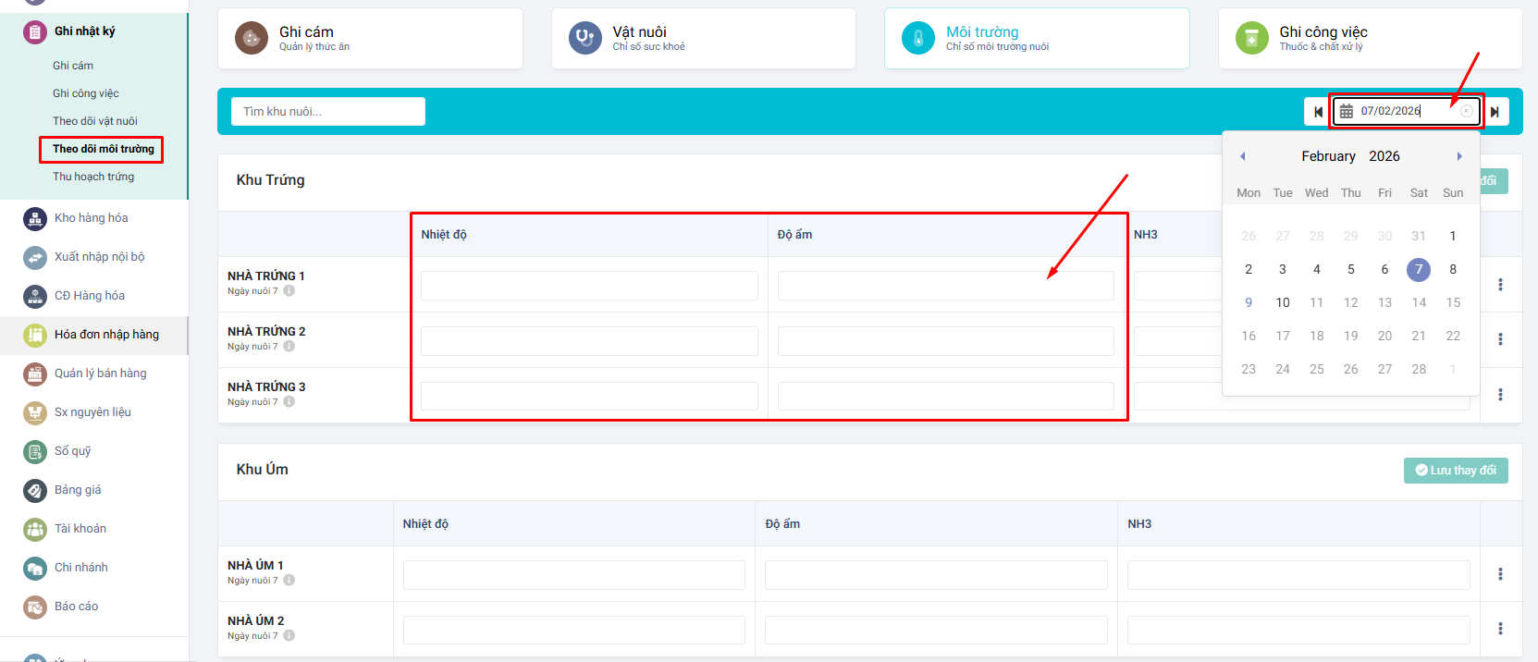Clear the date field with x icon
1538x662 pixels.
coord(1466,111)
